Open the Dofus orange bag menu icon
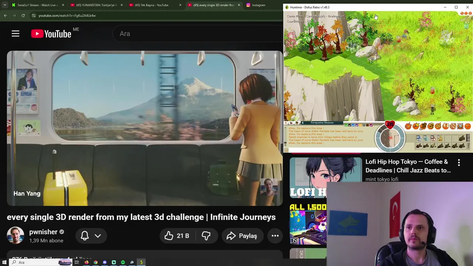The height and width of the screenshot is (266, 473). pyautogui.click(x=423, y=126)
